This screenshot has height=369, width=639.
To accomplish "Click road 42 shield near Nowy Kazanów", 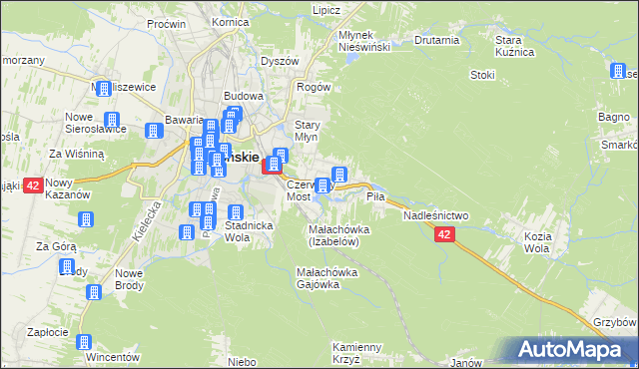I will coord(33,185).
